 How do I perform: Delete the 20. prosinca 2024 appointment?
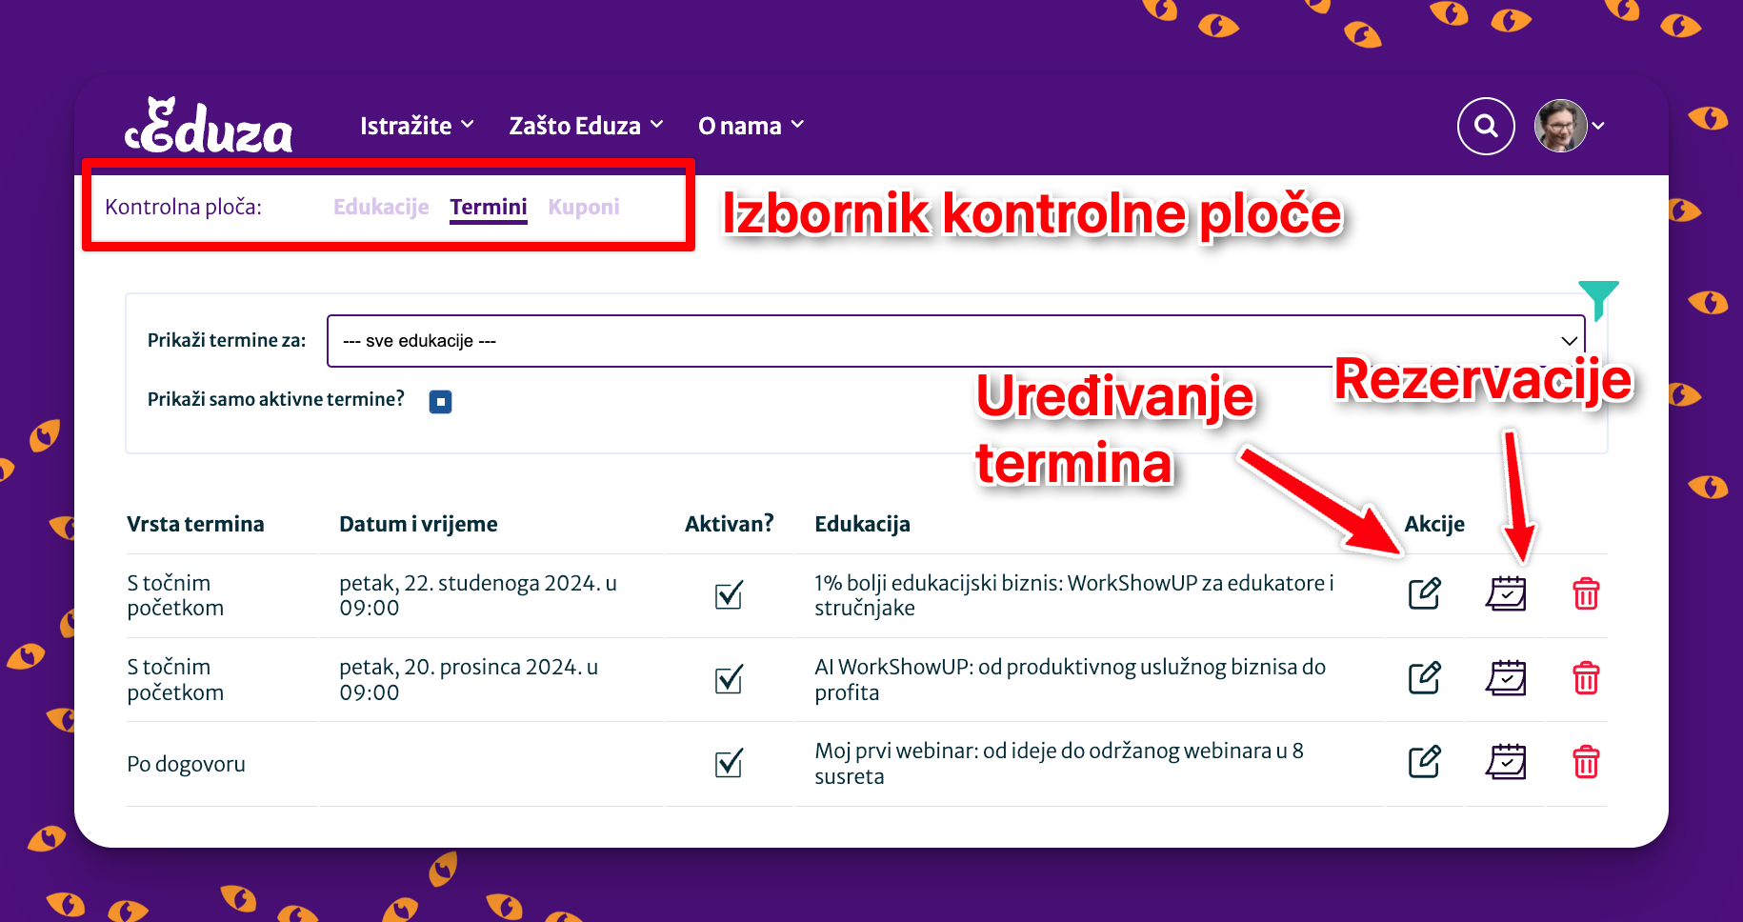coord(1585,678)
